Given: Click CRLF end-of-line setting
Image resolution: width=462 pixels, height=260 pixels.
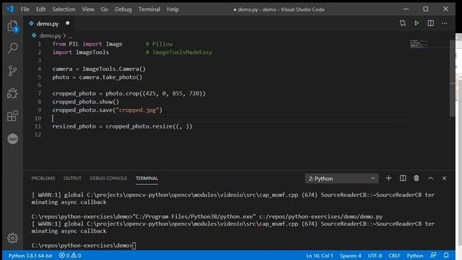Looking at the screenshot, I should pos(394,256).
